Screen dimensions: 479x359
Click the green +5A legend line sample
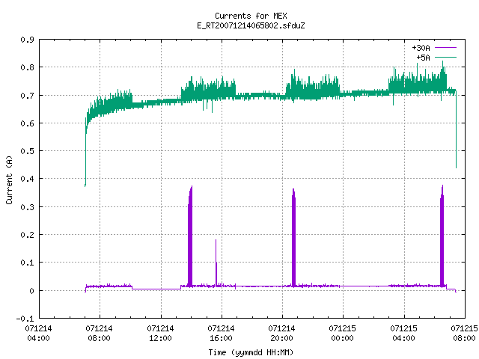click(445, 57)
